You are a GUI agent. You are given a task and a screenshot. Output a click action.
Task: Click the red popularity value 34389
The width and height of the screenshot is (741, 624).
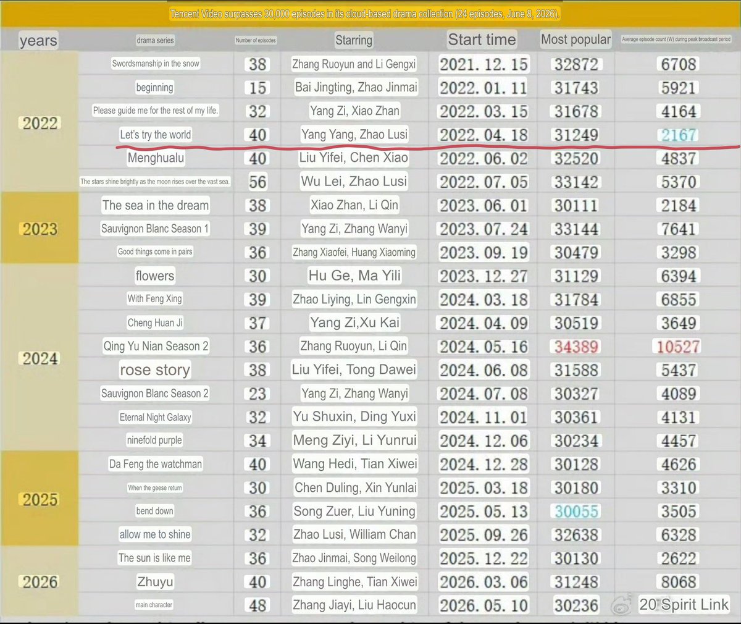coord(576,346)
